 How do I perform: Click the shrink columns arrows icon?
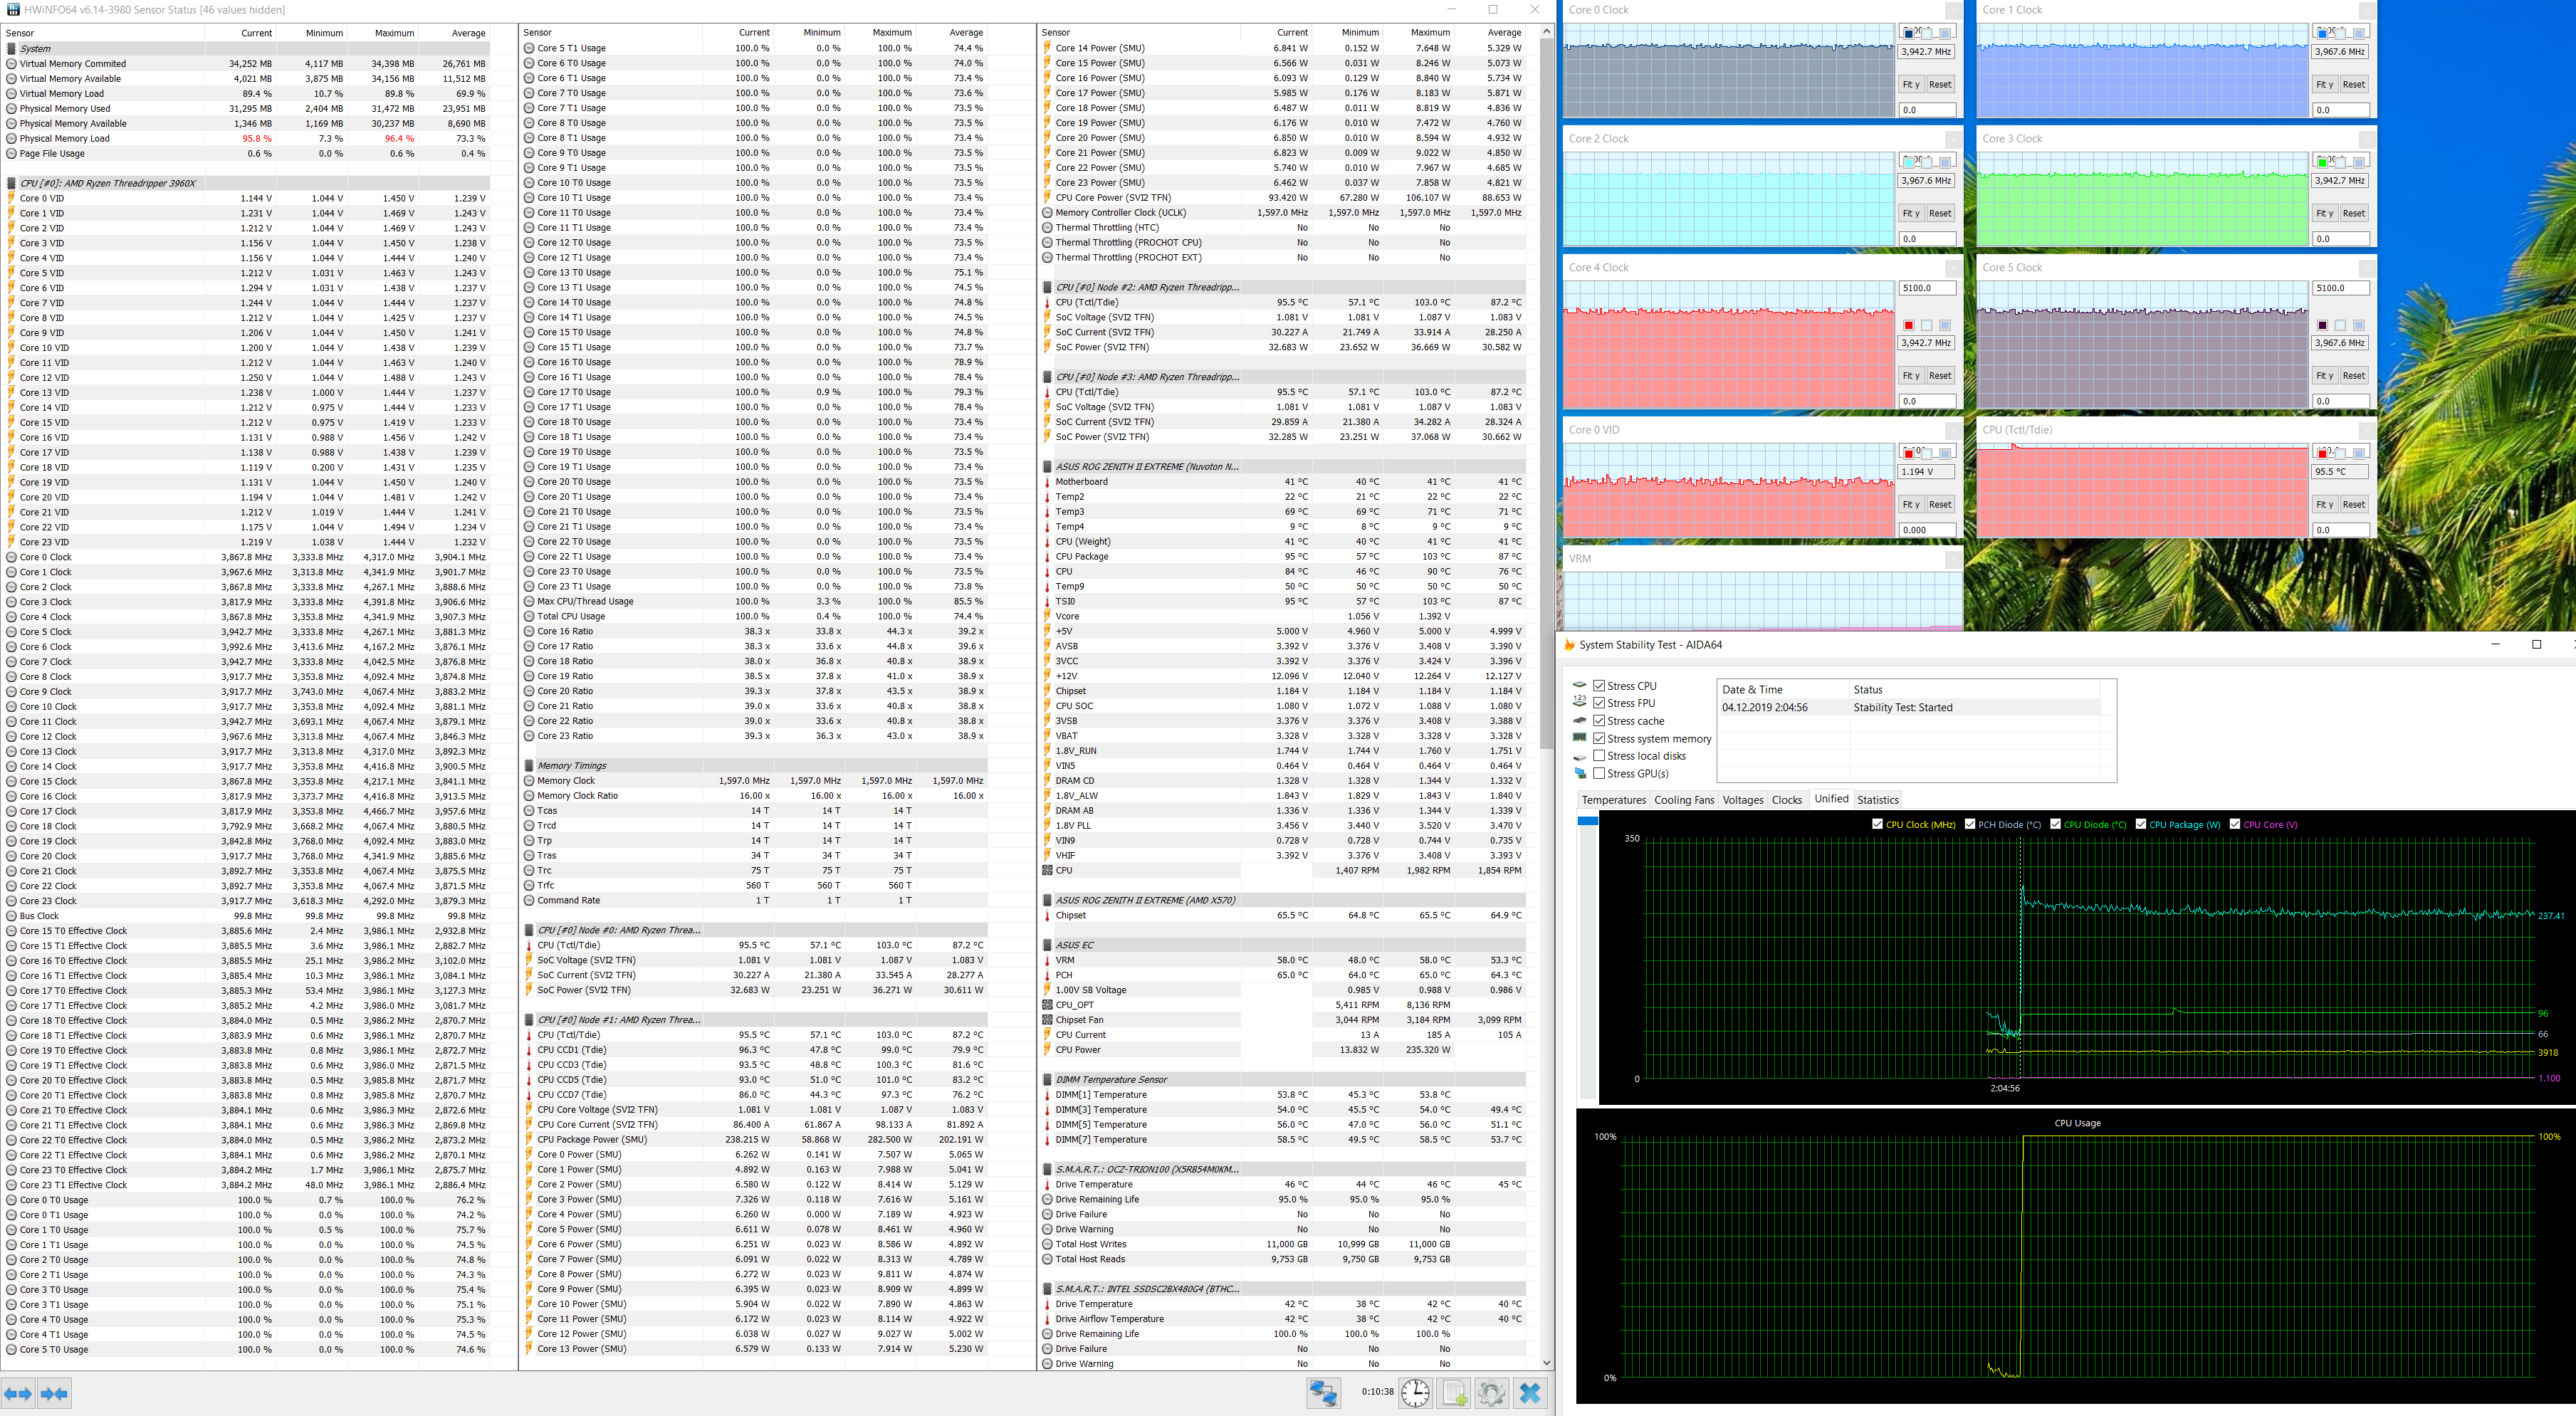[55, 1393]
